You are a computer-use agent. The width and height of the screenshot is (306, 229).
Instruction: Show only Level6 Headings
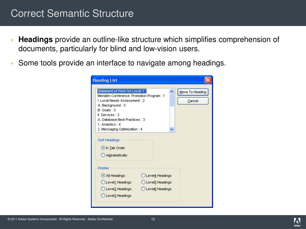pyautogui.click(x=143, y=189)
